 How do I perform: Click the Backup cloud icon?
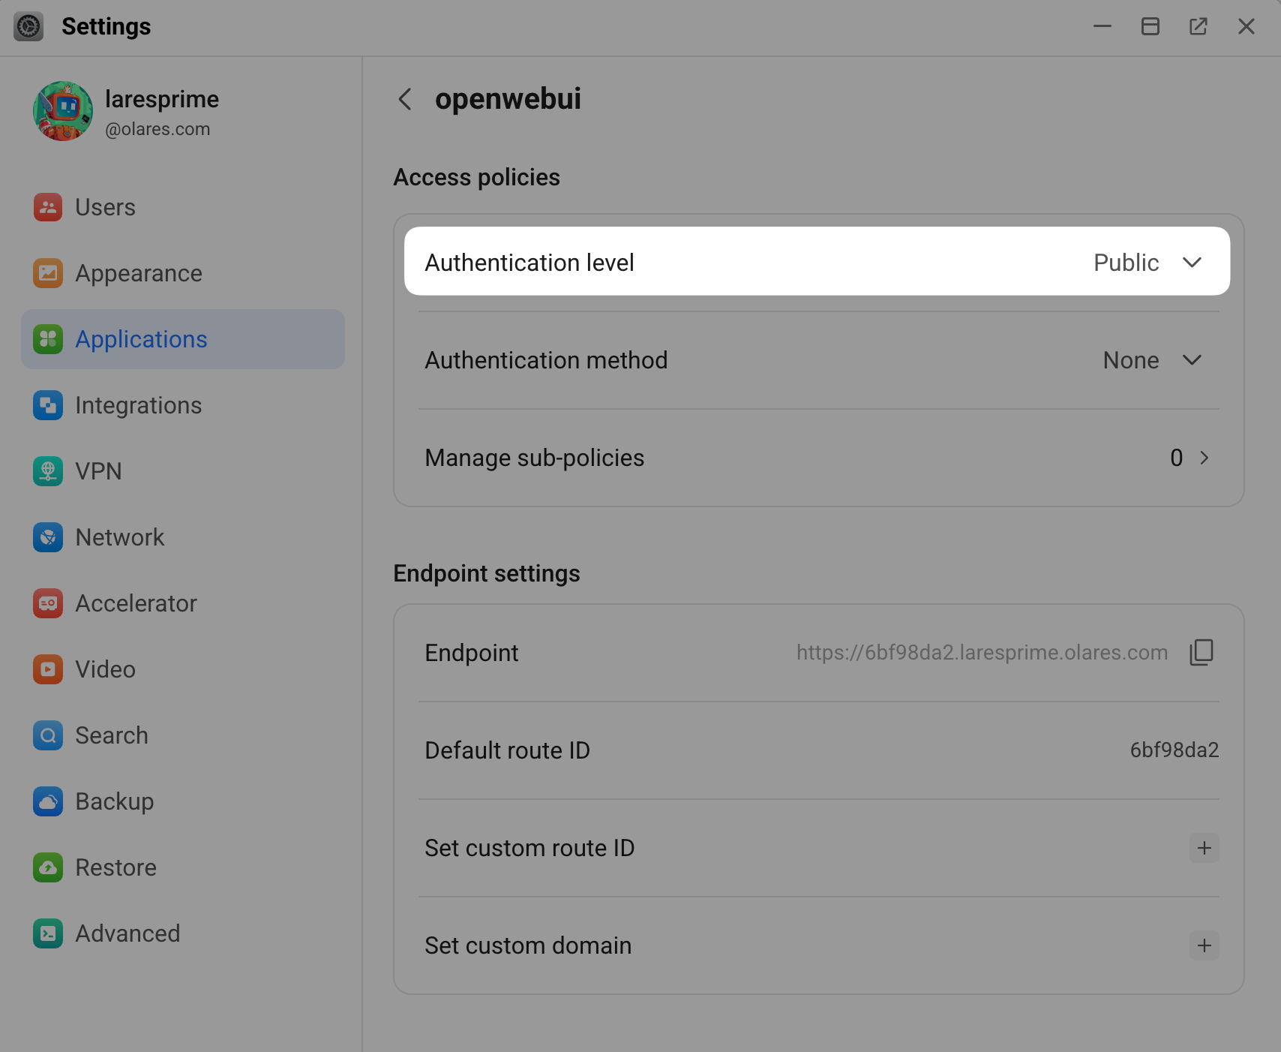point(48,801)
